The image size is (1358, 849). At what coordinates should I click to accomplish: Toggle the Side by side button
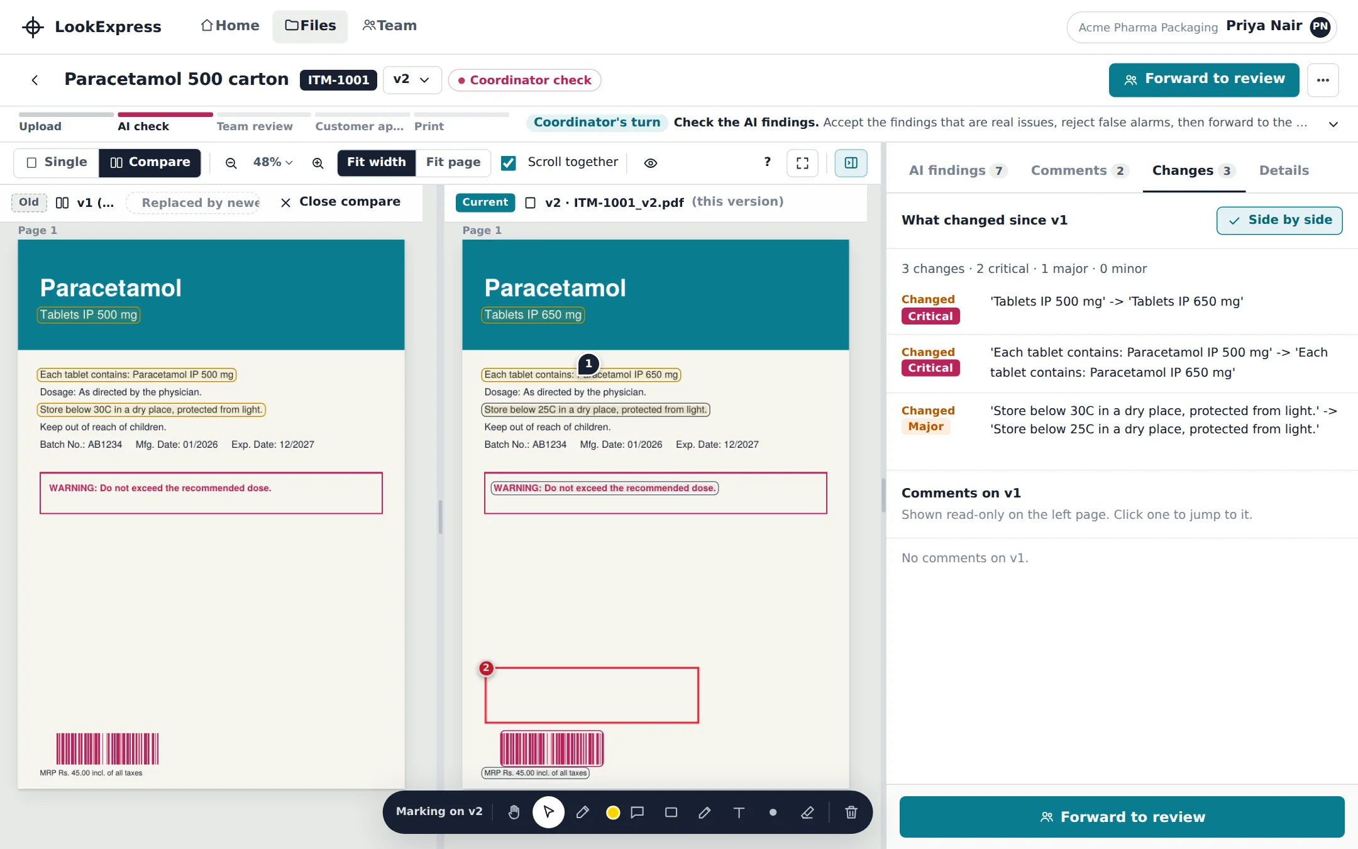1279,220
